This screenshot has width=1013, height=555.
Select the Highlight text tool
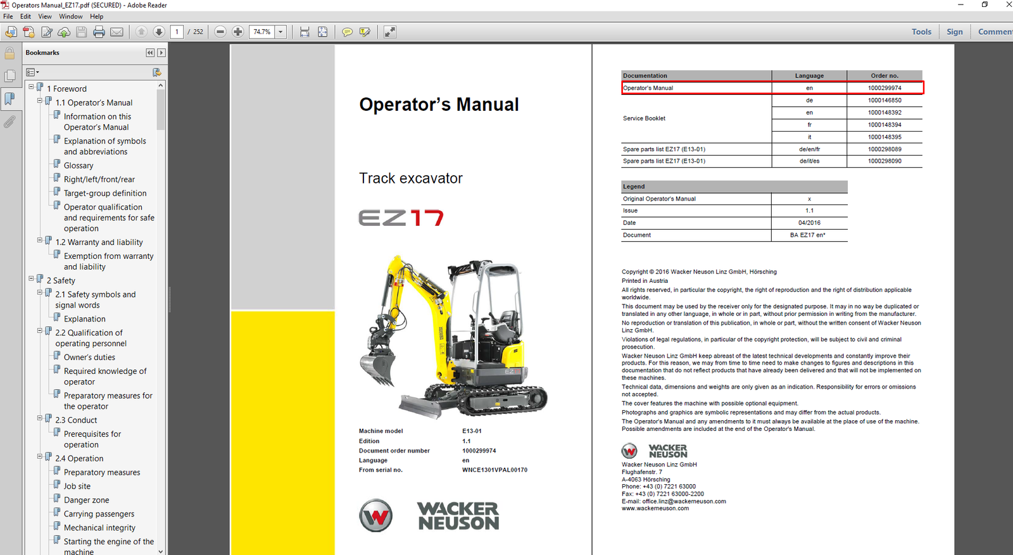pos(365,32)
